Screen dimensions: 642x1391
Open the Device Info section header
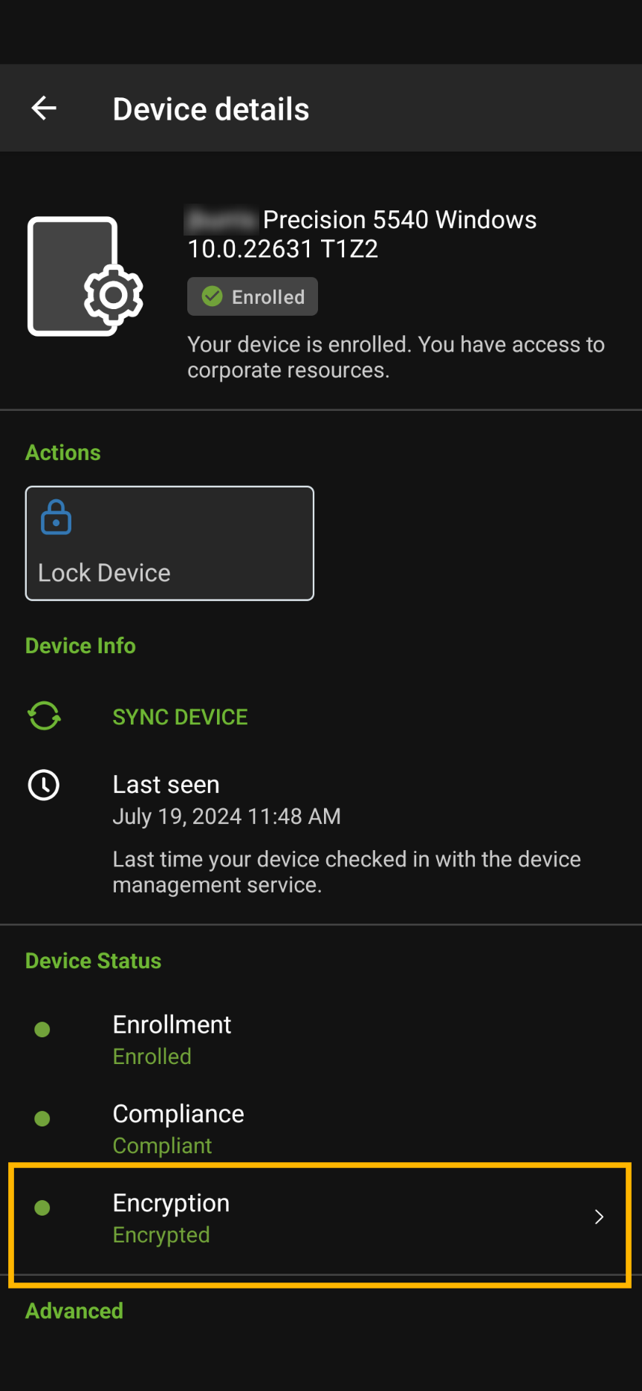(x=80, y=645)
